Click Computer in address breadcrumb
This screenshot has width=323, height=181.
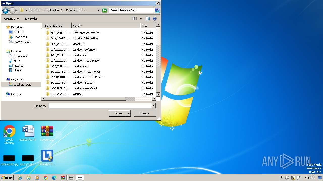[x=34, y=10]
